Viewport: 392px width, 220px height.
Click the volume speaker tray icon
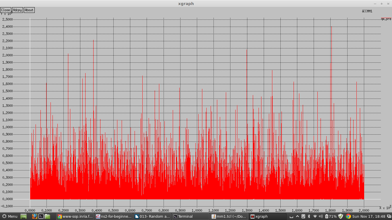(x=321, y=216)
